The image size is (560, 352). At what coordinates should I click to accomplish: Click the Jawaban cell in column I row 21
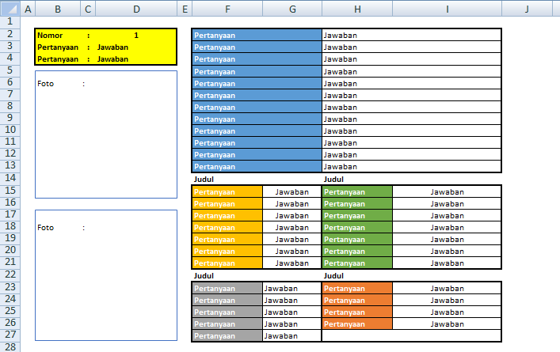pos(448,263)
